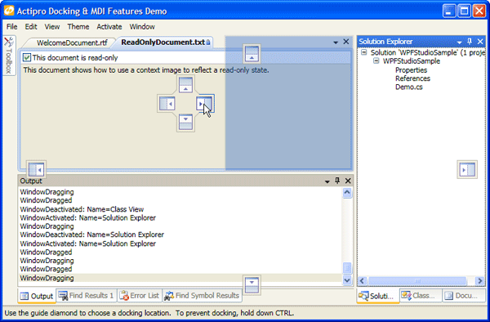Select Demo.cs in Solution Explorer
This screenshot has width=490, height=322.
(409, 87)
